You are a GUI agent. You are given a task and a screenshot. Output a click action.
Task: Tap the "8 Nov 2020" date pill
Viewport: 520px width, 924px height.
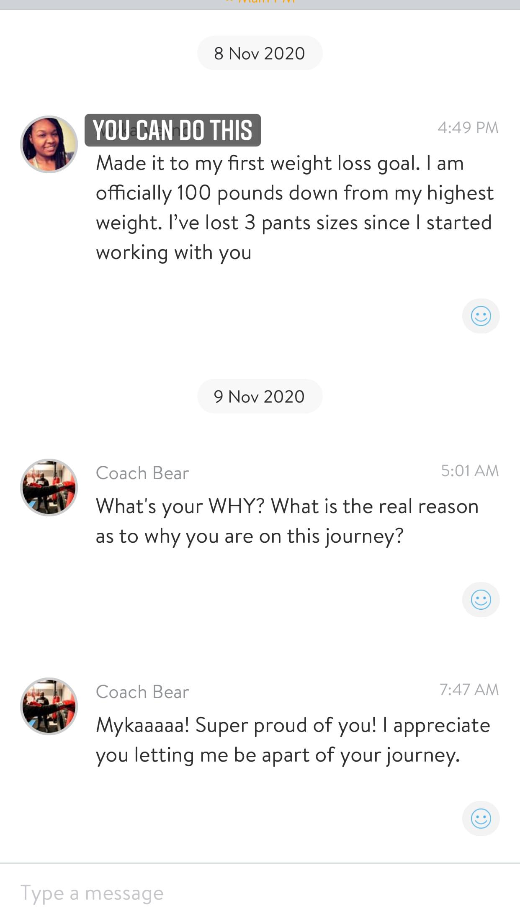[260, 53]
